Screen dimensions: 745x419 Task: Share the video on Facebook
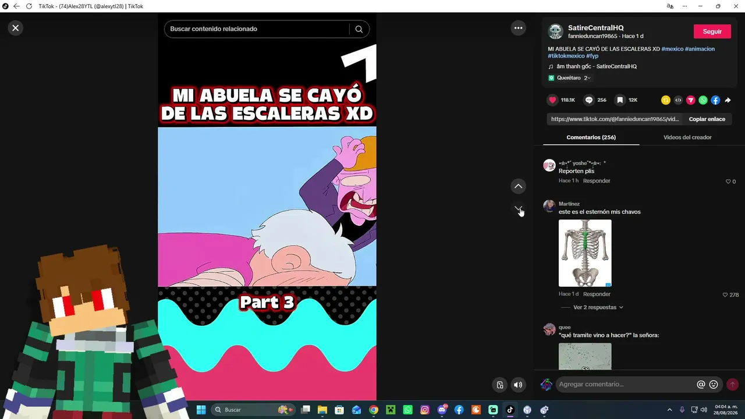pyautogui.click(x=715, y=100)
